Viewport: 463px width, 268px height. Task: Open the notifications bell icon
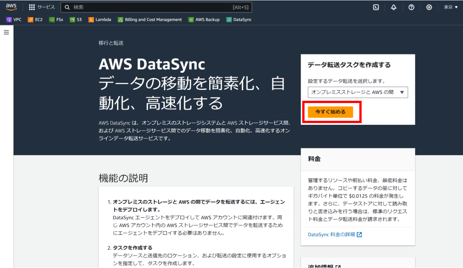[394, 7]
